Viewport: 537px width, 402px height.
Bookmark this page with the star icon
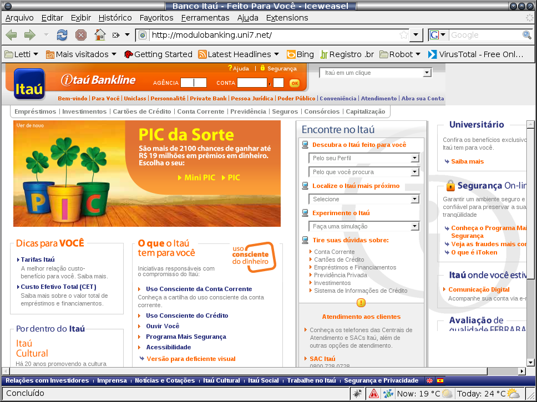point(404,35)
